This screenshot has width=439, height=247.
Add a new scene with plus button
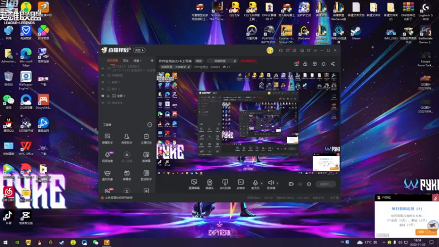coord(152,60)
